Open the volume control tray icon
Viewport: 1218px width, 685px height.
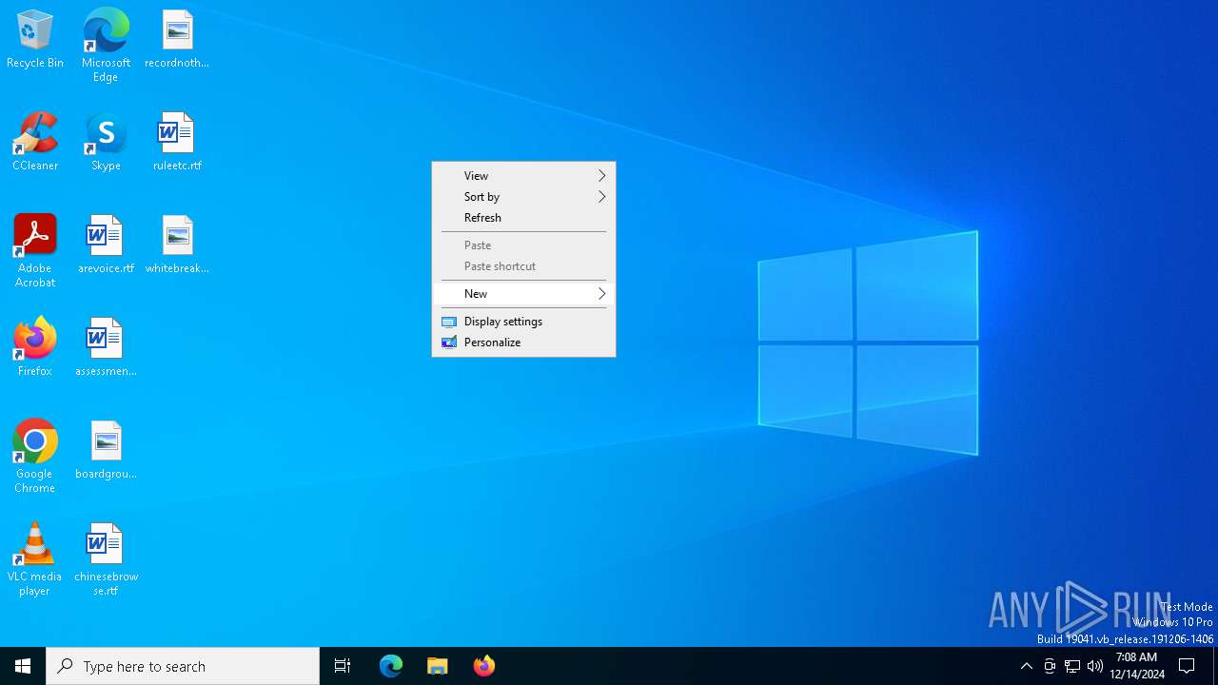1095,666
